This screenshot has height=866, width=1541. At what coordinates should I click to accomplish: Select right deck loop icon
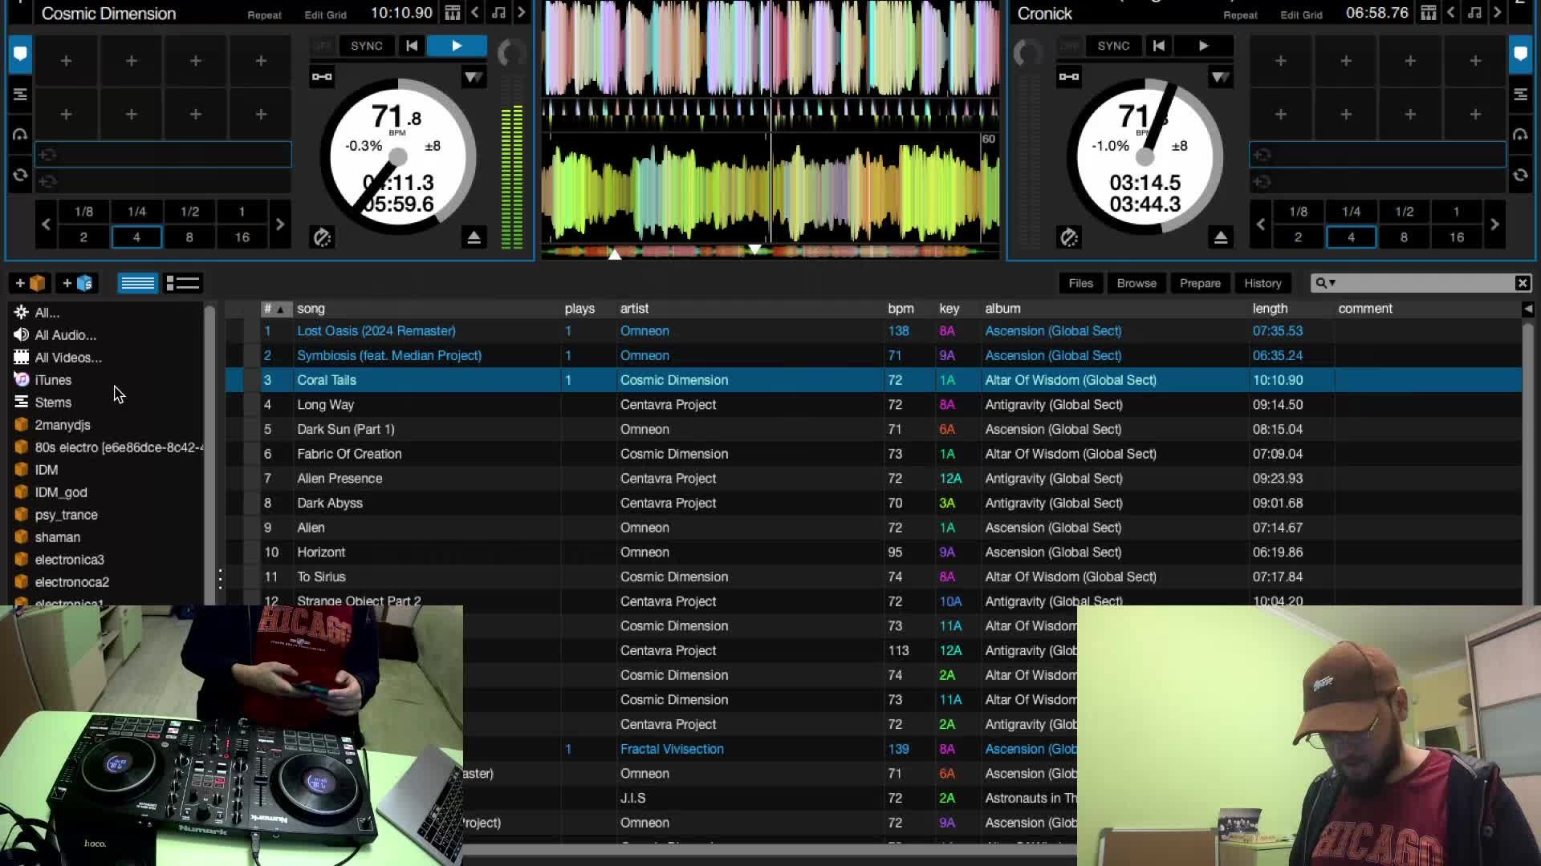coord(1520,175)
